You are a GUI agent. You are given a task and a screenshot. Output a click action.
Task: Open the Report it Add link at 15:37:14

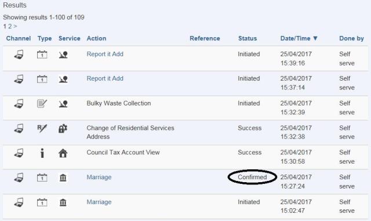pos(105,78)
